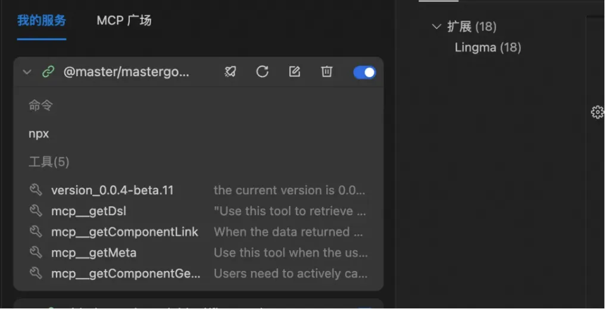This screenshot has width=605, height=309.
Task: Click the mcp__getComponentGe... tool entry
Action: click(x=126, y=273)
